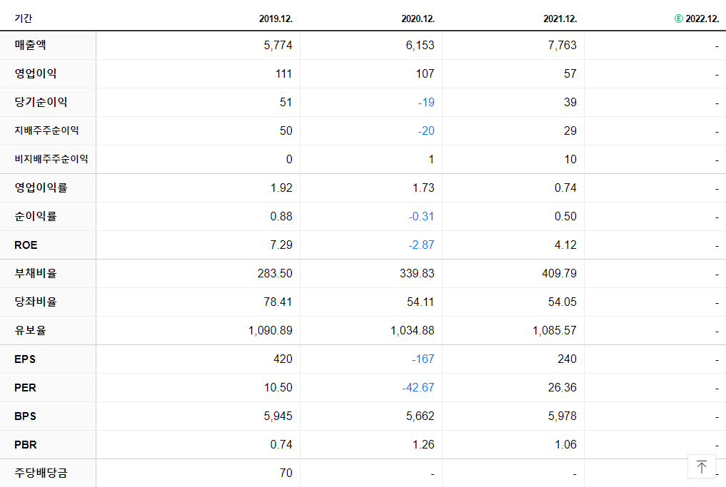Select the 2022.12. column header
Viewport: 726px width, 487px height.
pyautogui.click(x=702, y=19)
